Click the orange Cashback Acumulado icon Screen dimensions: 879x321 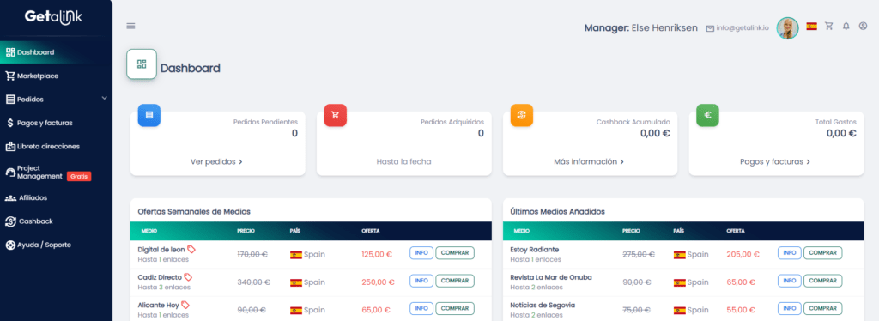(521, 115)
